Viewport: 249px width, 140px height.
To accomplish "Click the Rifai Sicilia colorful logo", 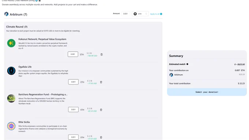I will (11, 126).
